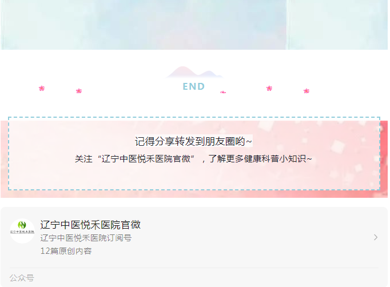Click the small pink flower beside END
Image resolution: width=390 pixels, height=287 pixels.
click(223, 92)
